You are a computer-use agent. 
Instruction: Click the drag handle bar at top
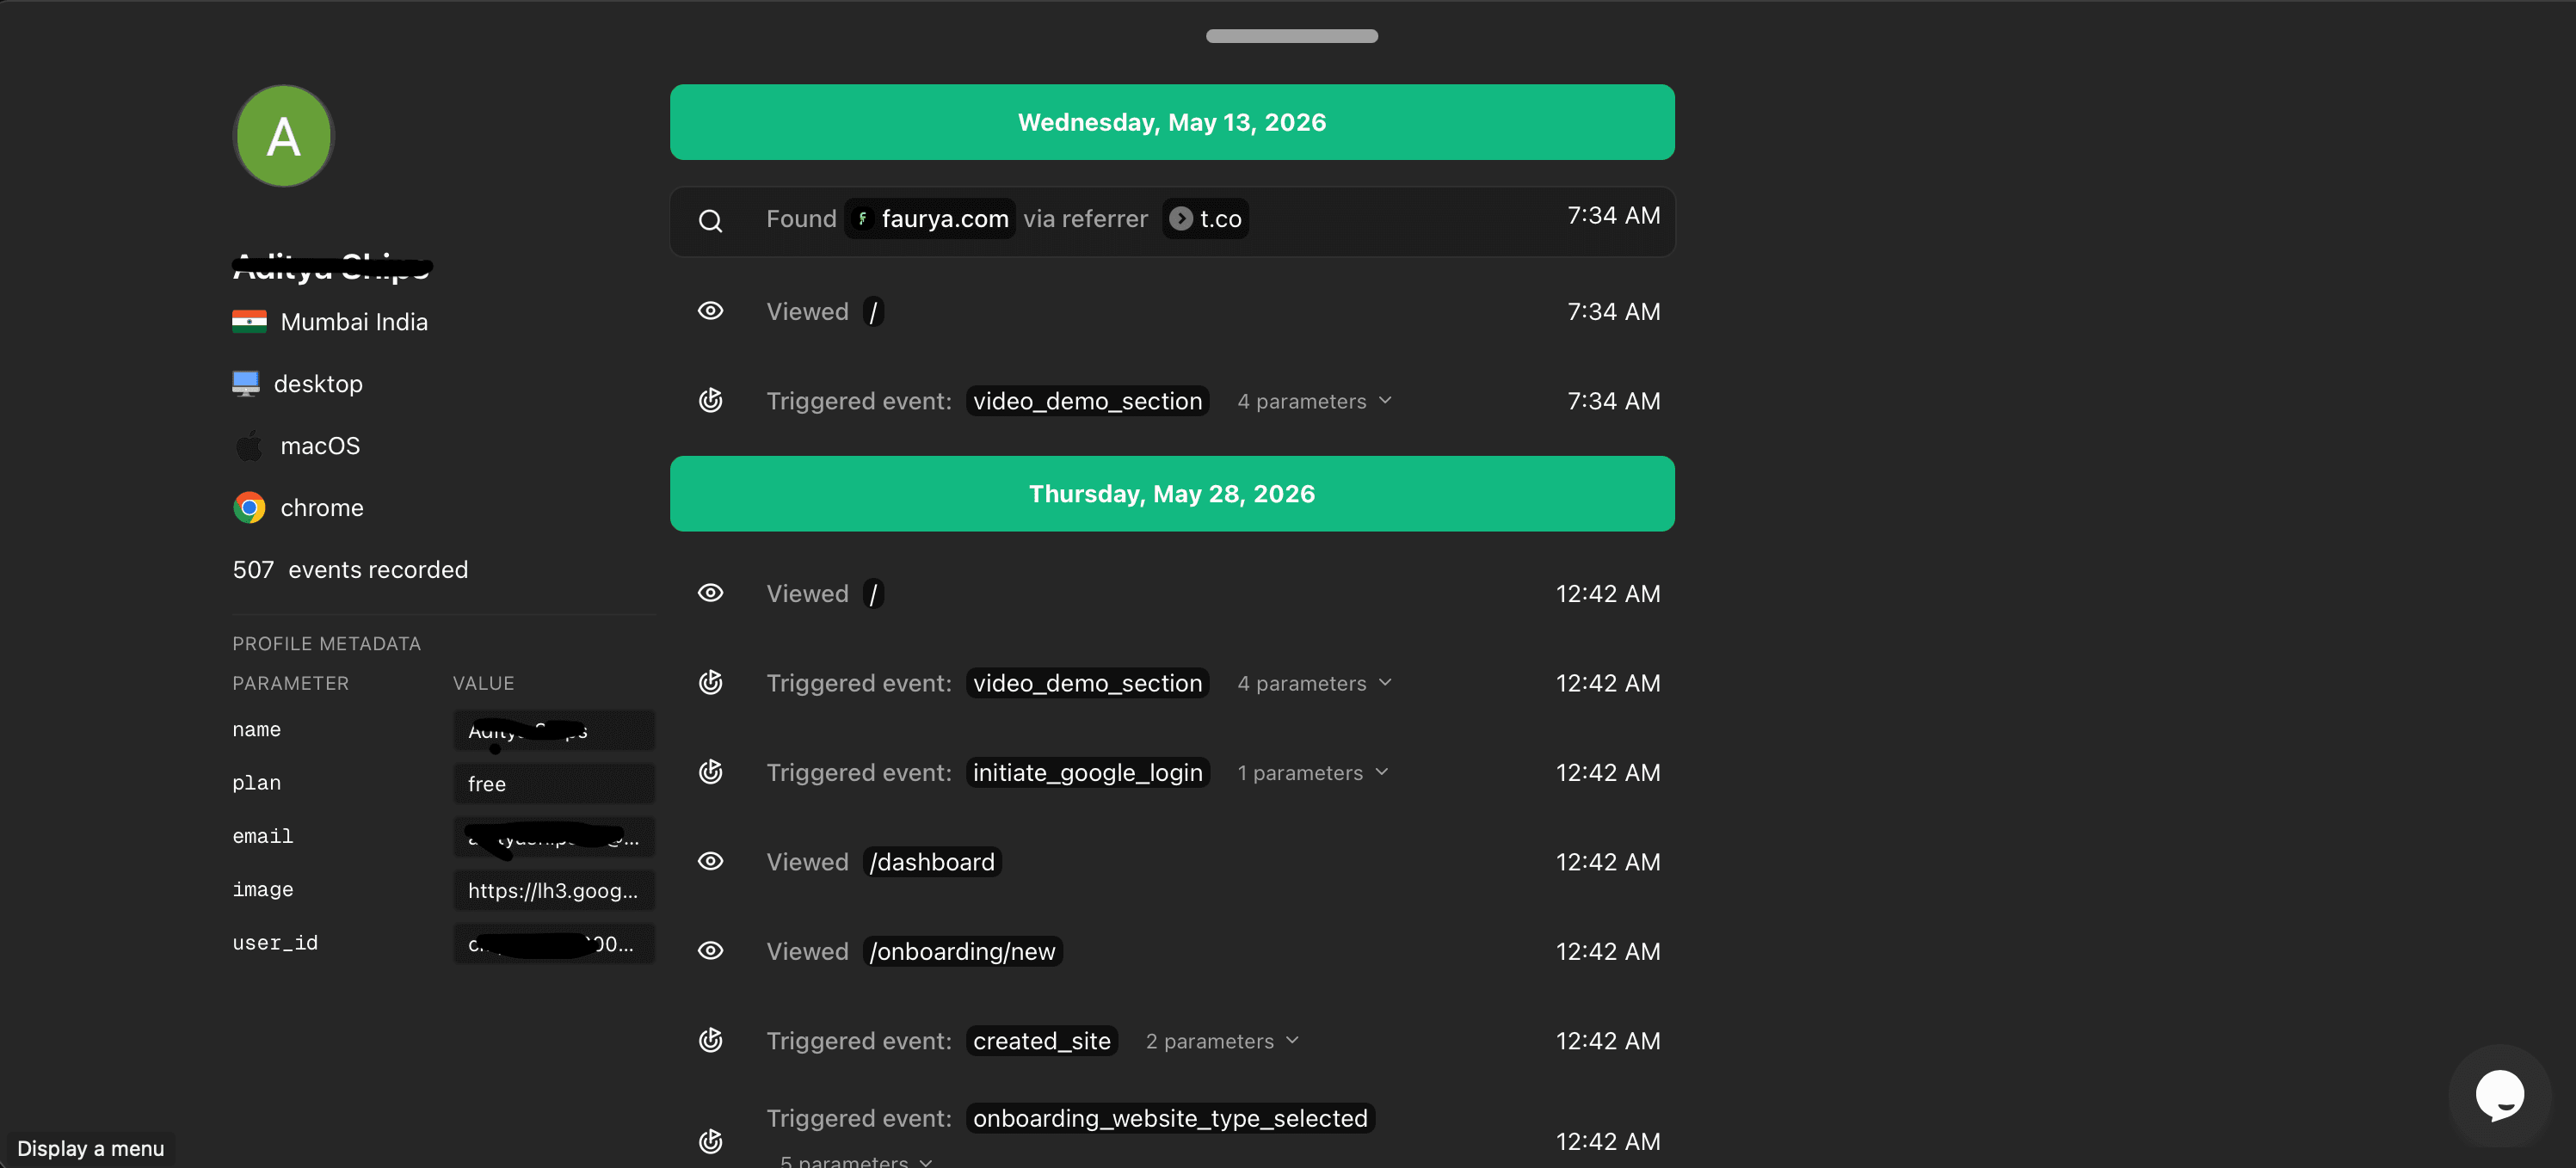(1292, 36)
